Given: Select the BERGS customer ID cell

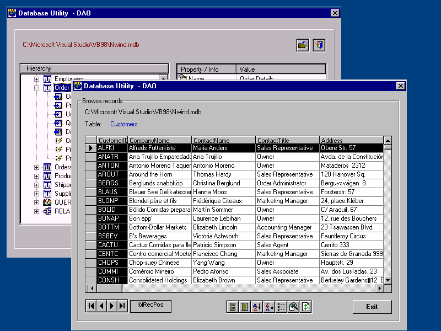Looking at the screenshot, I should pyautogui.click(x=112, y=183).
